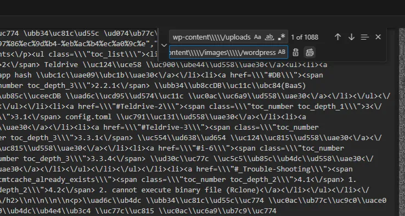Viewport: 405px width, 216px height.
Task: Click the Replace All icon
Action: pyautogui.click(x=310, y=53)
